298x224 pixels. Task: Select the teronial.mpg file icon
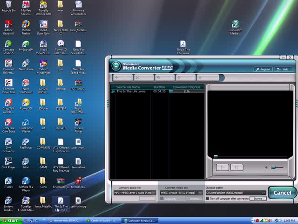(78, 202)
